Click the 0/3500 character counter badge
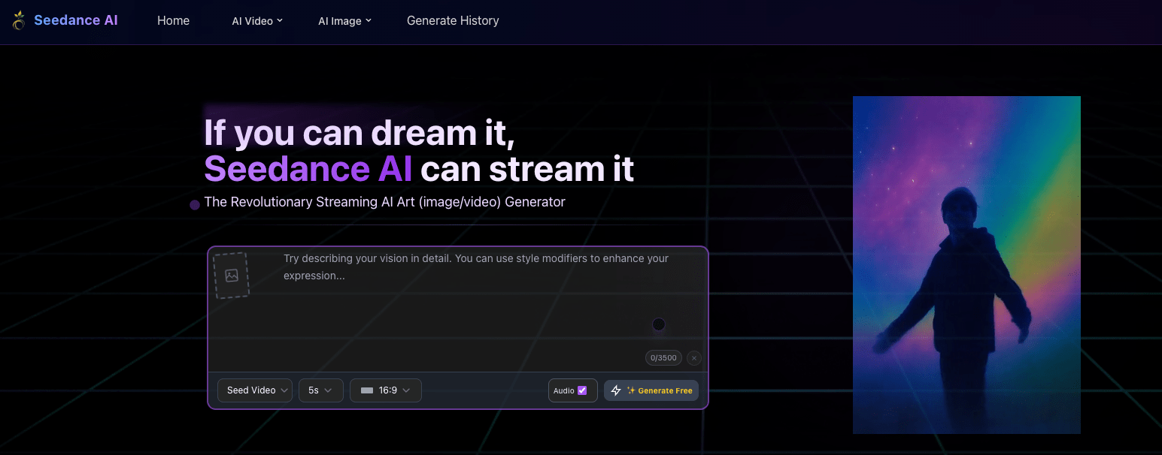This screenshot has width=1162, height=455. click(x=663, y=358)
